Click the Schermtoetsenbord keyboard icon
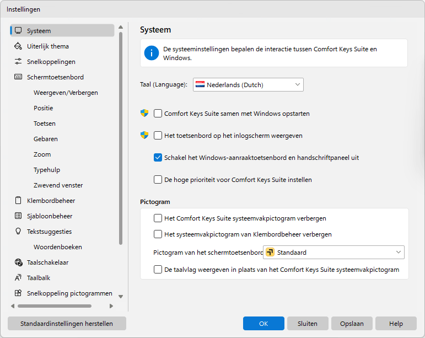 pyautogui.click(x=18, y=77)
